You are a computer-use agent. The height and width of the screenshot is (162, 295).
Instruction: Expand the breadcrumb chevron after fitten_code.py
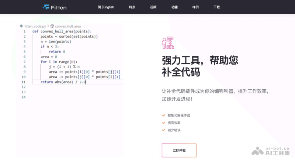tap(48, 26)
